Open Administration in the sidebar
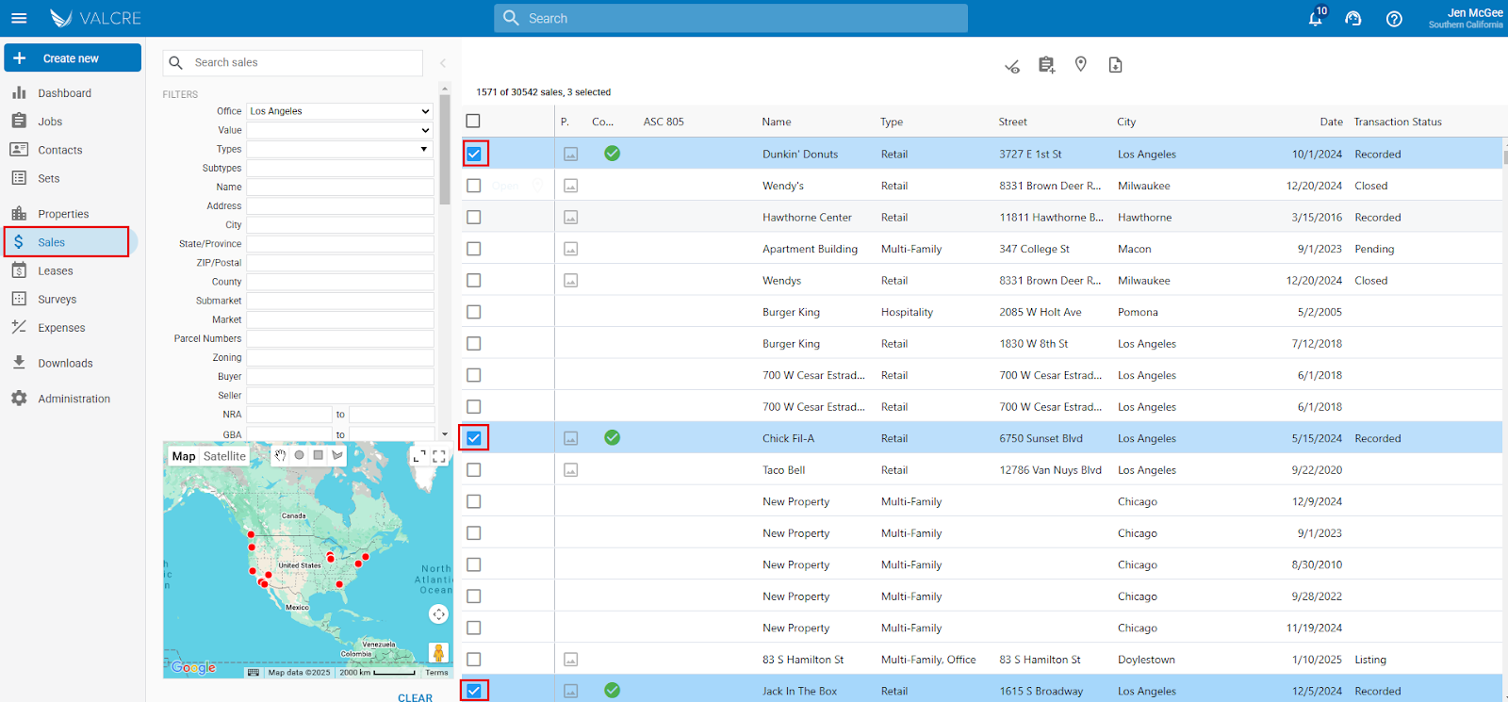The image size is (1508, 702). pyautogui.click(x=74, y=399)
